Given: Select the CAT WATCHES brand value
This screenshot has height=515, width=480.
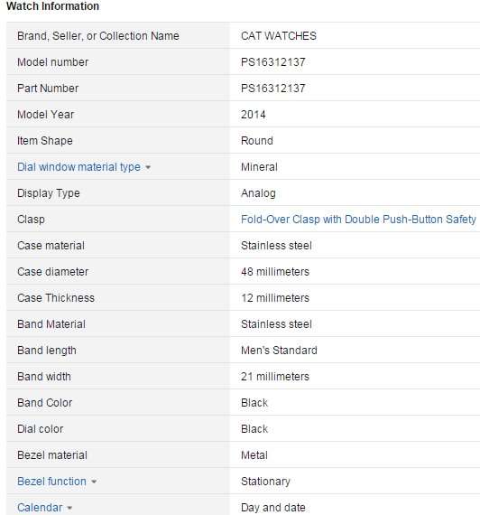Looking at the screenshot, I should coord(279,36).
